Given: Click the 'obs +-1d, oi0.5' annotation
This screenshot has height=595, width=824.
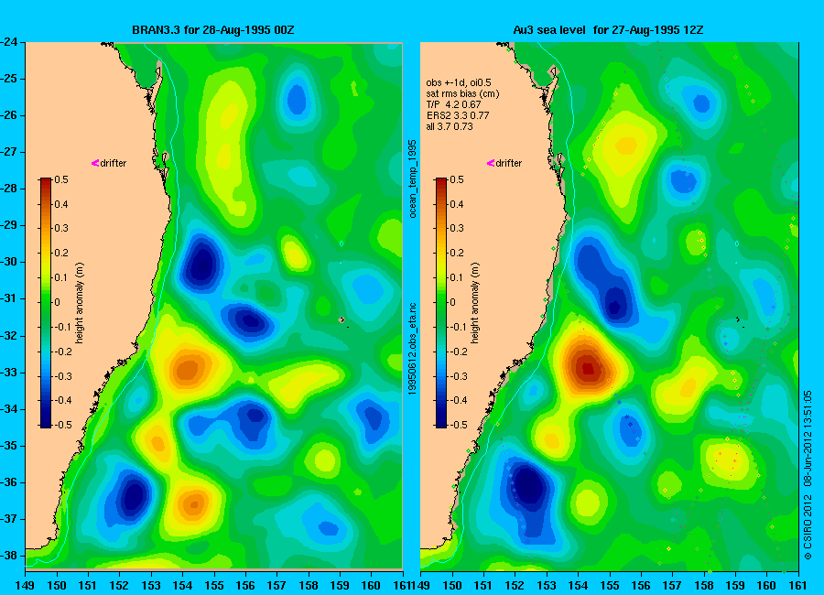Looking at the screenshot, I should pos(459,82).
